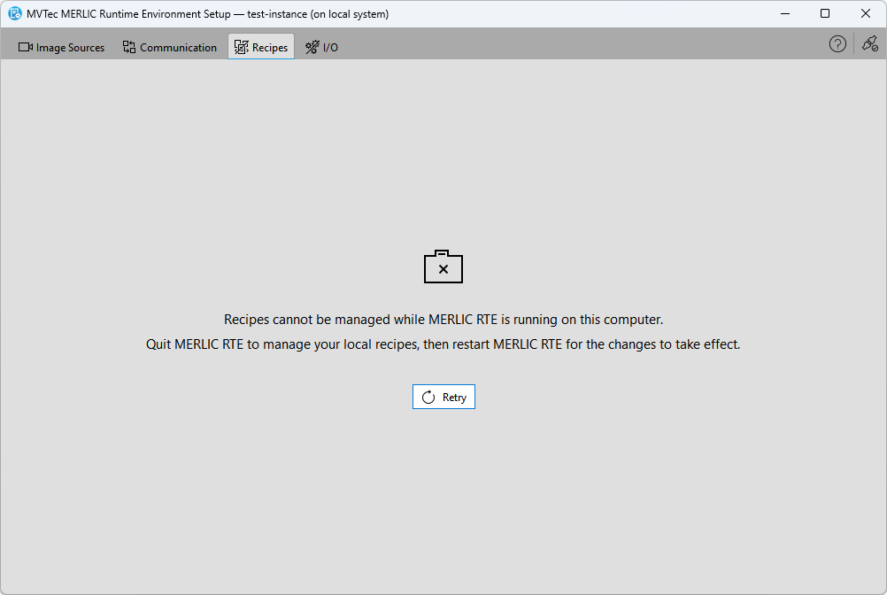Viewport: 887px width, 595px height.
Task: Click the "Quit MERLIC RTE to manage" text line
Action: pyautogui.click(x=443, y=344)
